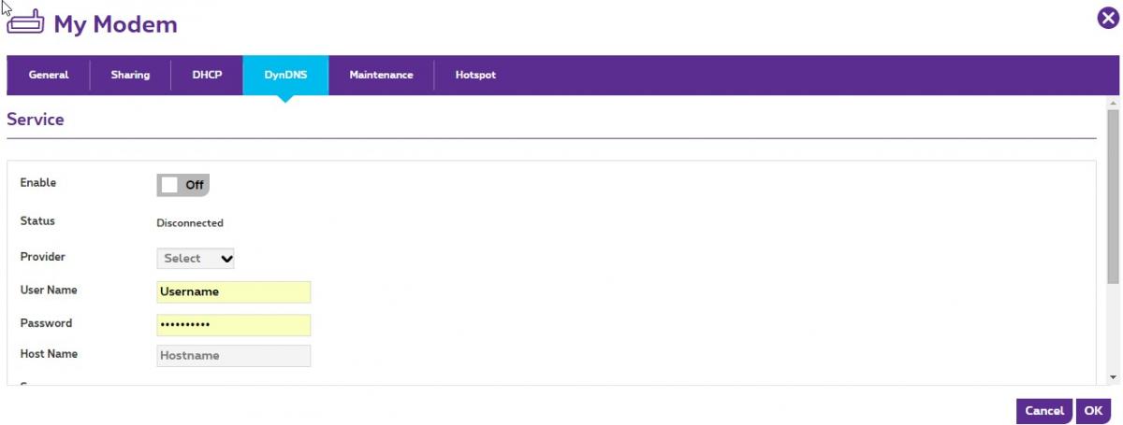Click the Password label
Viewport: 1123px width, 425px height.
[x=46, y=323]
